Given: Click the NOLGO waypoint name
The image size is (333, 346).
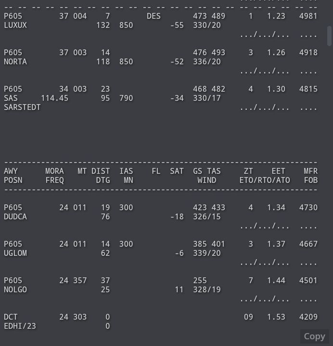Looking at the screenshot, I should pyautogui.click(x=15, y=289).
